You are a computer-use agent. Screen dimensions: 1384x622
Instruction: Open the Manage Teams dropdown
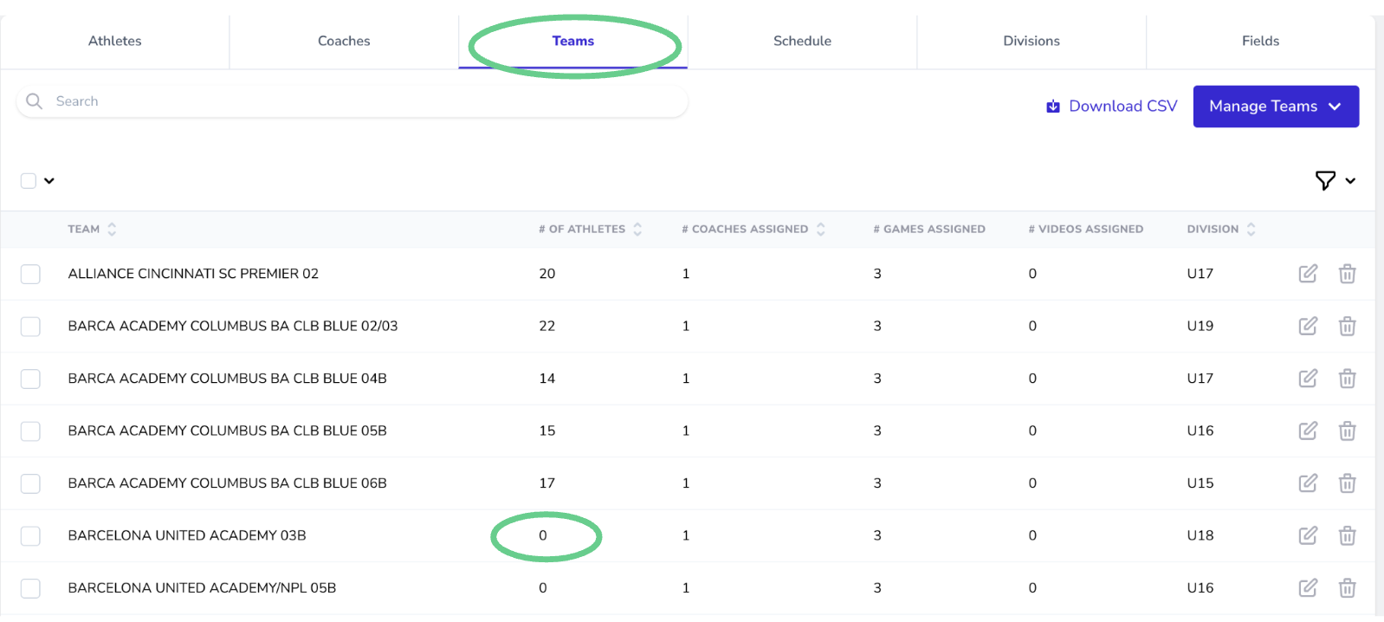point(1275,107)
